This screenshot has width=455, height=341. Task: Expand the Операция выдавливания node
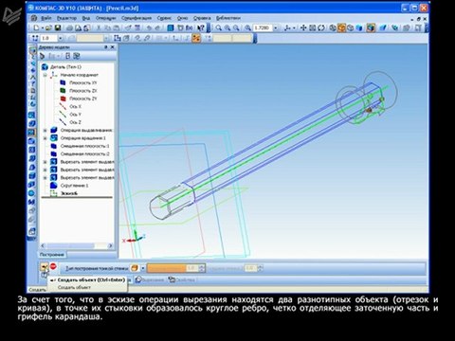click(45, 131)
